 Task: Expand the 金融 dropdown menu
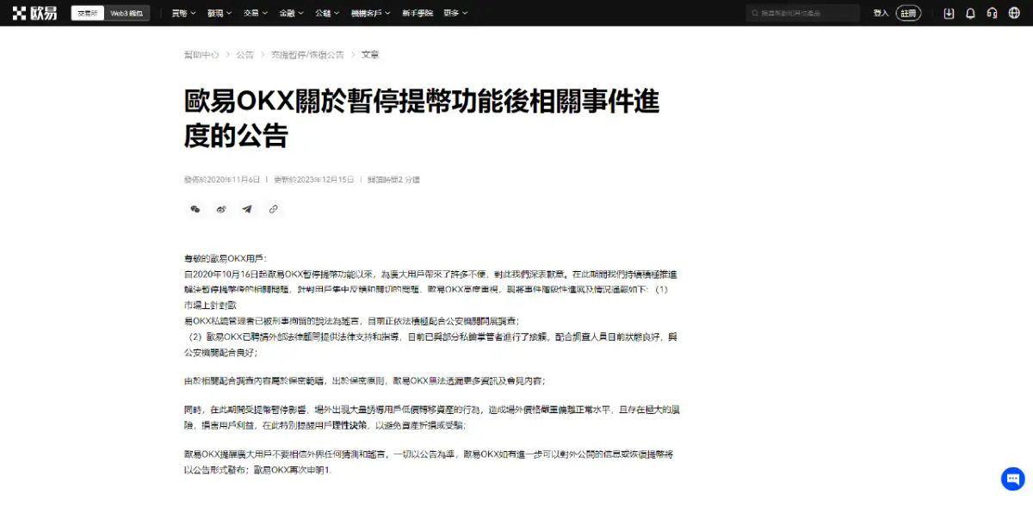pos(291,13)
